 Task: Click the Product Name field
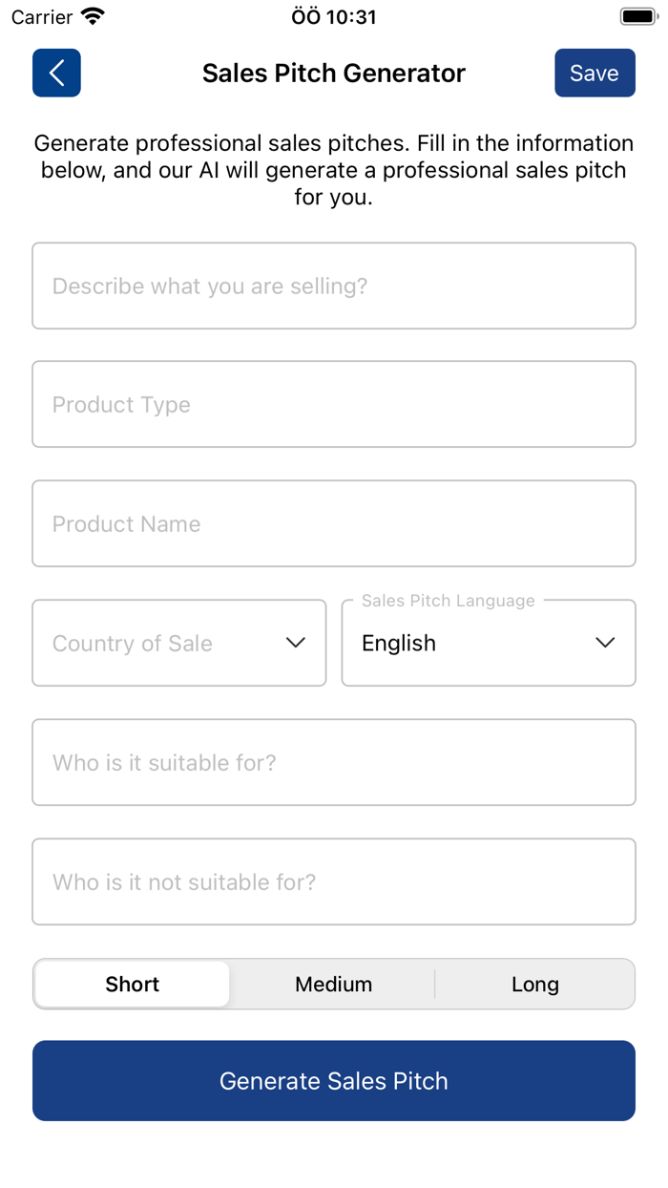[333, 523]
